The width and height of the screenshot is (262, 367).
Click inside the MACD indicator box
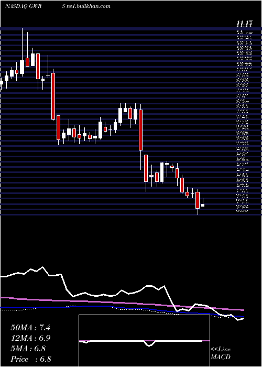tap(144, 341)
